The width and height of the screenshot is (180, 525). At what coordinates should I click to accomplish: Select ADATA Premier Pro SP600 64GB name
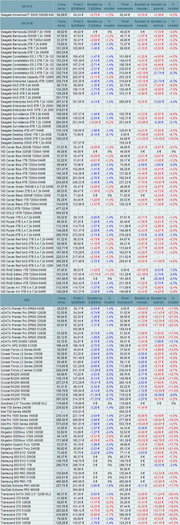[23, 309]
